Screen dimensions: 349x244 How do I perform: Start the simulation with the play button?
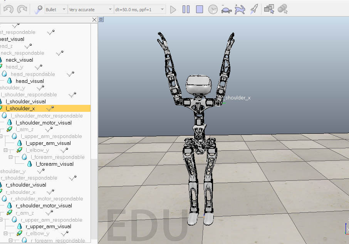[x=173, y=9]
